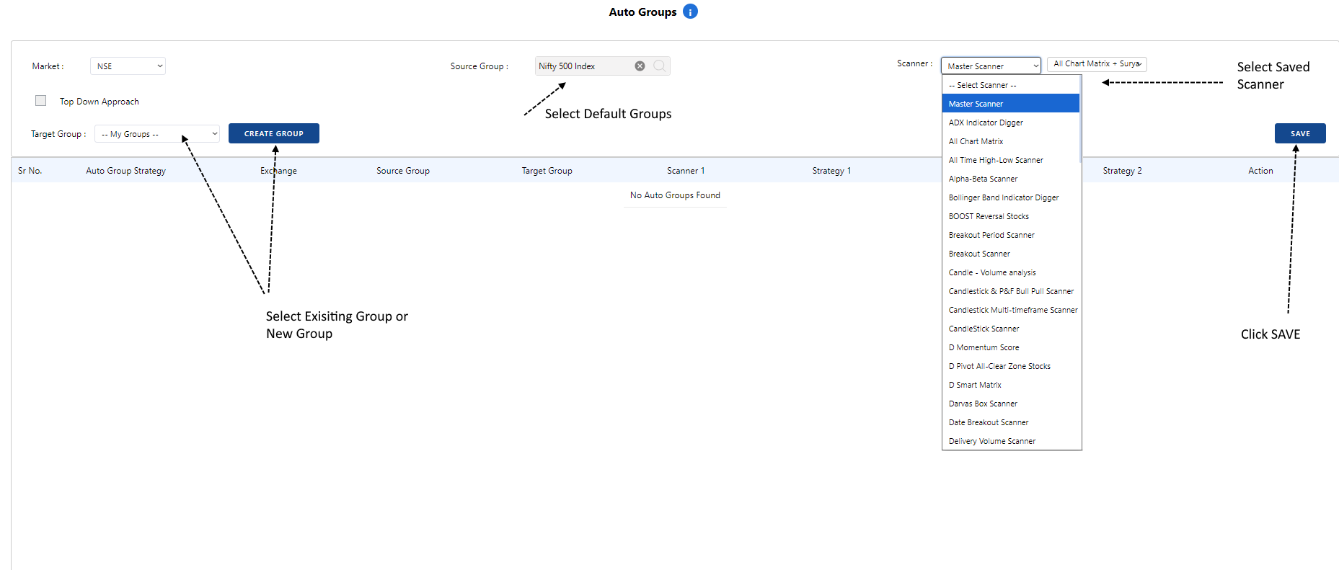Pick ADX Indicator Digger scanner
The width and height of the screenshot is (1339, 570).
pyautogui.click(x=1011, y=123)
